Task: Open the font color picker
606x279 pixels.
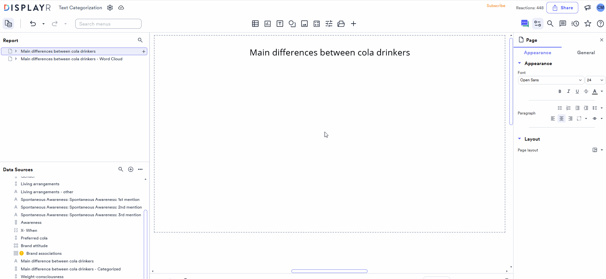Action: pyautogui.click(x=595, y=92)
